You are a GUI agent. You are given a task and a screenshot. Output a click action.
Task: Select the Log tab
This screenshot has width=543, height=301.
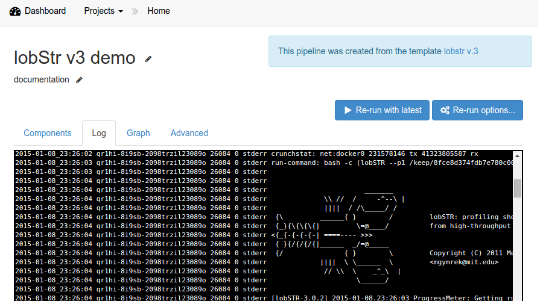pos(99,133)
